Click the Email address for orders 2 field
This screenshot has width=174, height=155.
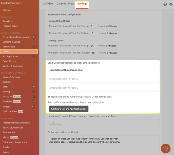[x=103, y=79]
